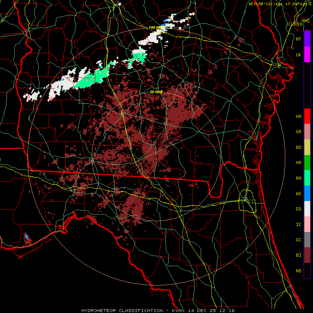Click the 100 NMI range ring label
This screenshot has height=313, width=313.
156,27
